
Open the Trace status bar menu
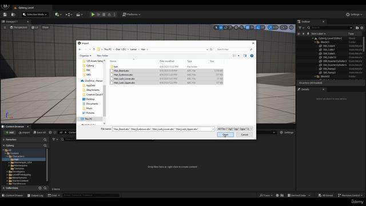click(x=266, y=195)
